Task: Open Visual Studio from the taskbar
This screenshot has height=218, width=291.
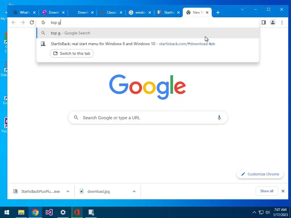Action: [x=49, y=212]
